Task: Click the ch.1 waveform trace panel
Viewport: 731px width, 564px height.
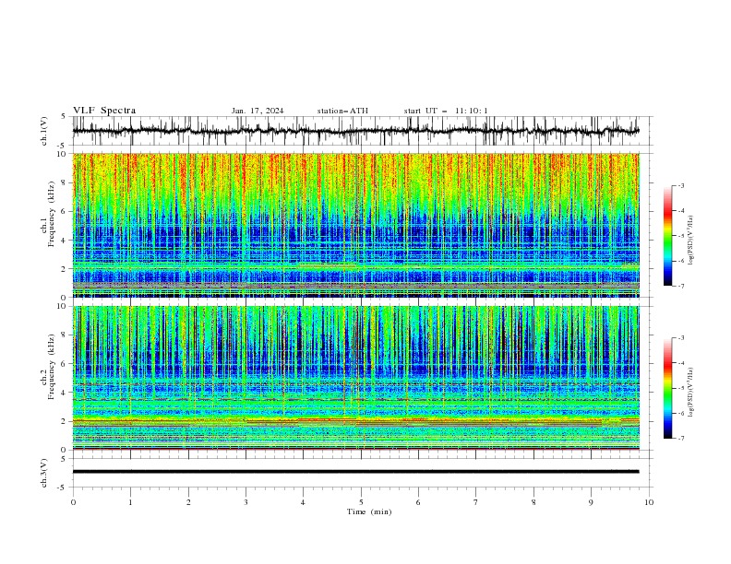Action: click(x=363, y=131)
